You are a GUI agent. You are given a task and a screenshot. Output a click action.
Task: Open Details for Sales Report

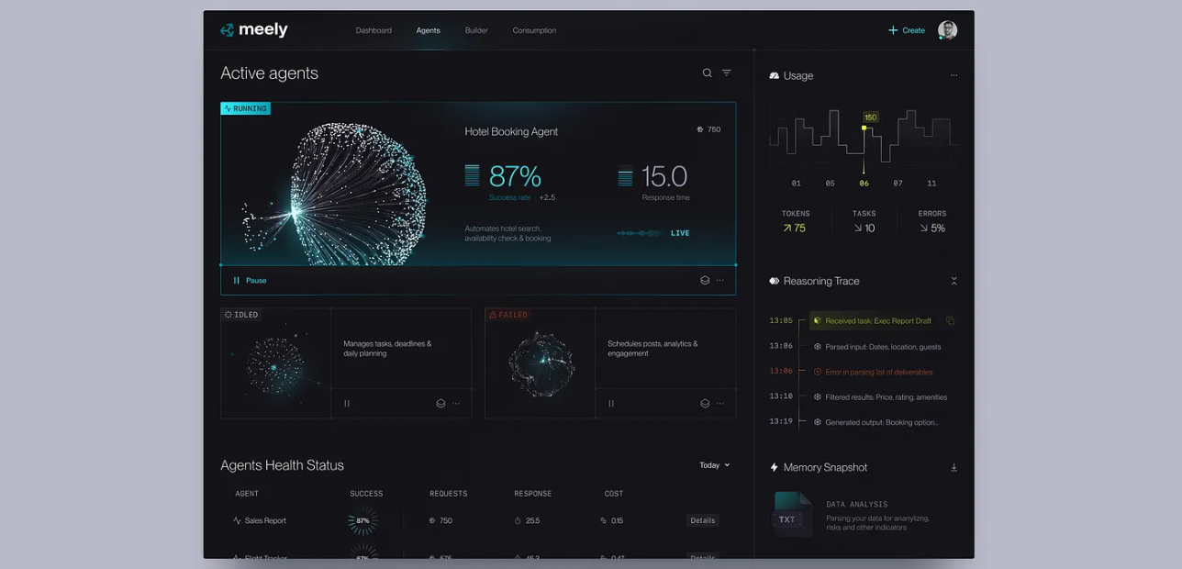click(703, 520)
